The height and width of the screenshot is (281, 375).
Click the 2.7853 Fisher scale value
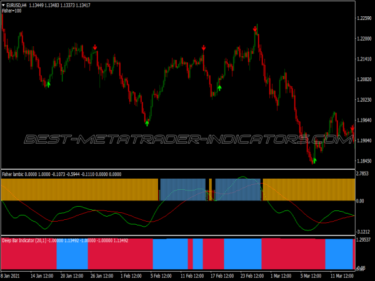[364, 173]
